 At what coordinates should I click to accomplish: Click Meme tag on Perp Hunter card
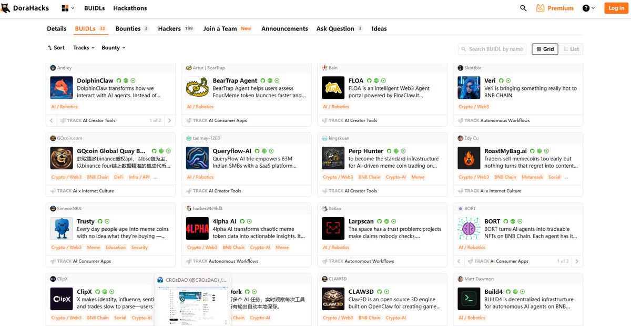pyautogui.click(x=418, y=177)
